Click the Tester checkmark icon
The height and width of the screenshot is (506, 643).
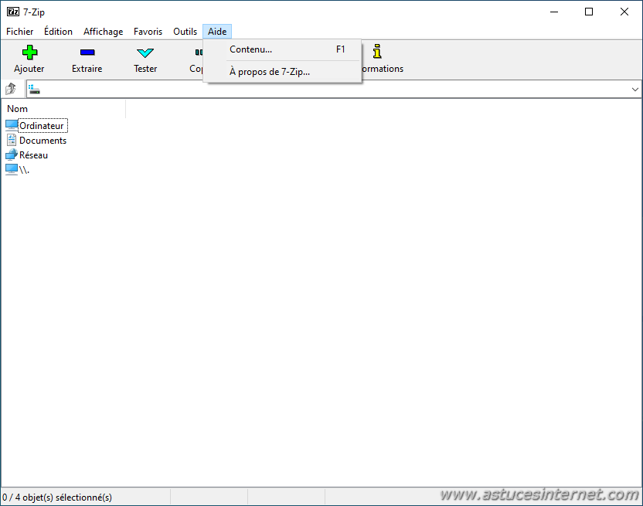[x=145, y=53]
